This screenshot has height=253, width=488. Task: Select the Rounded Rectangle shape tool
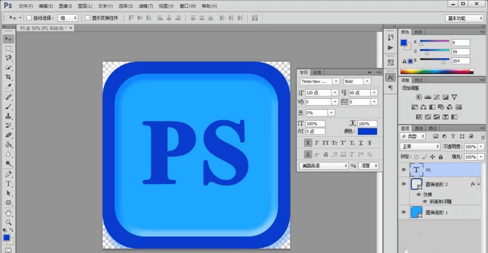8,203
